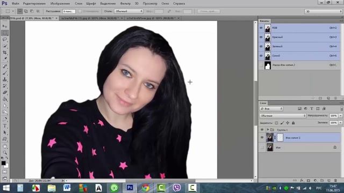Image resolution: width=344 pixels, height=193 pixels.
Task: Choose New selection mode in options bar
Action: click(x=20, y=11)
